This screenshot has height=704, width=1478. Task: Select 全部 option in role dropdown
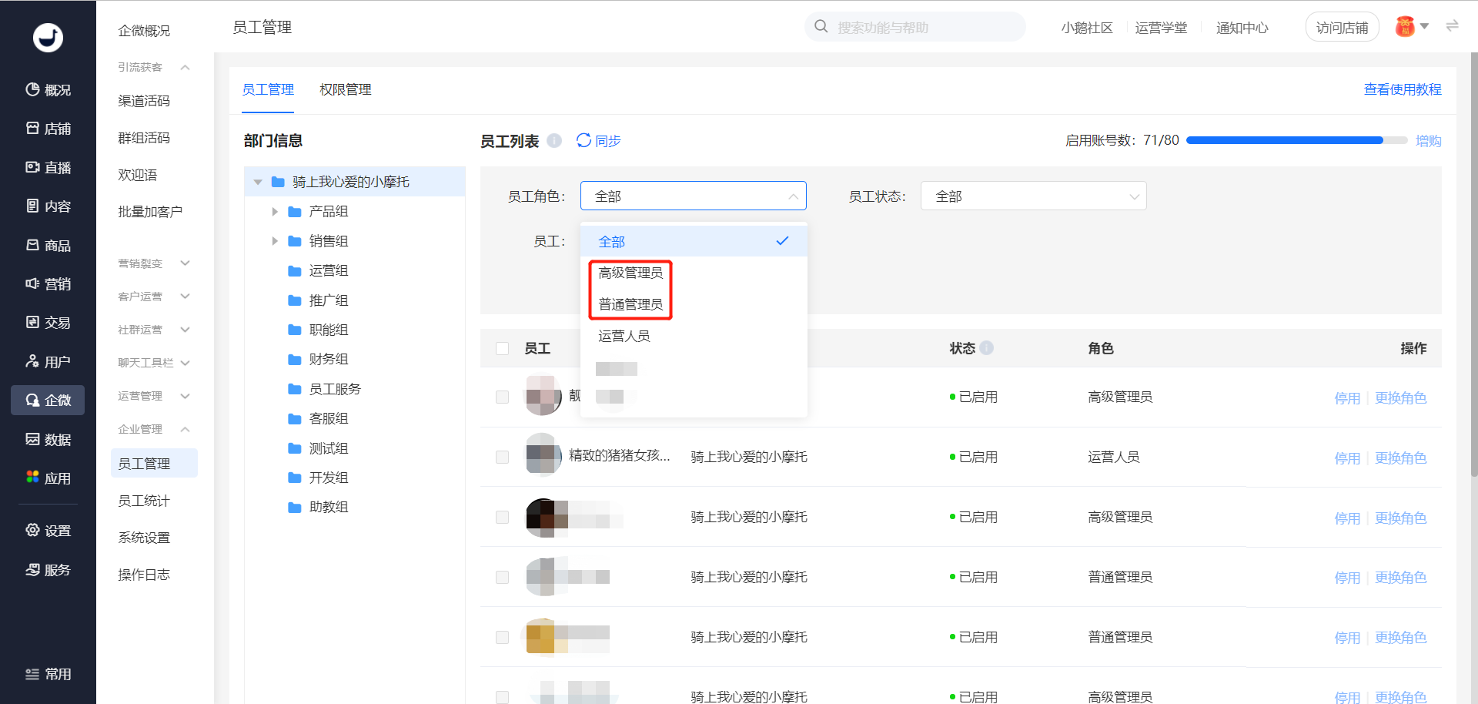click(x=693, y=241)
